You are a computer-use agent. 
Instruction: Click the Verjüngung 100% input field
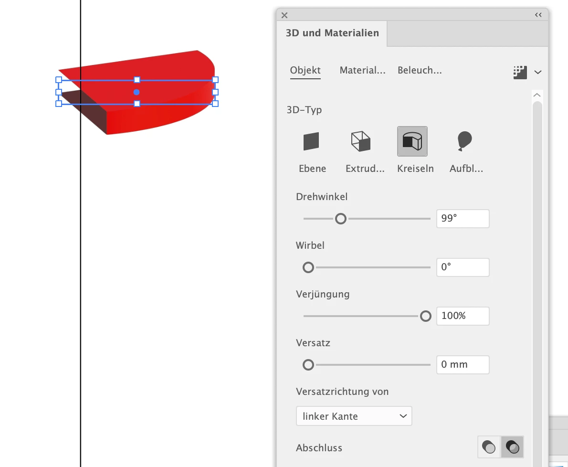(463, 316)
